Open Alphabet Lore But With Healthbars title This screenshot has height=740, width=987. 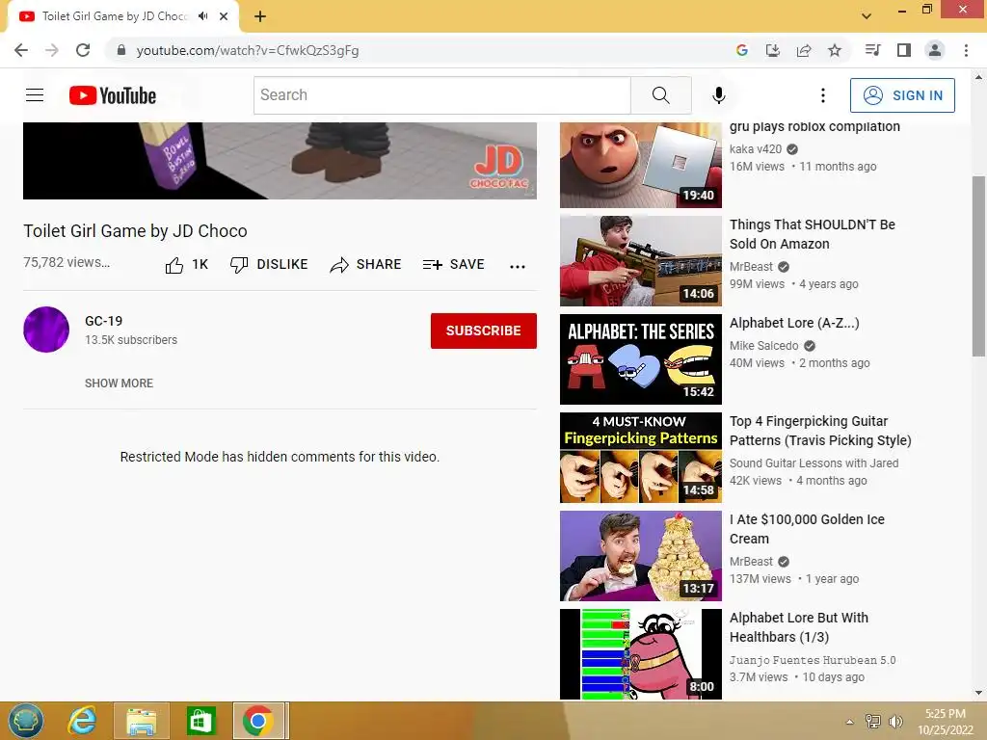point(799,627)
